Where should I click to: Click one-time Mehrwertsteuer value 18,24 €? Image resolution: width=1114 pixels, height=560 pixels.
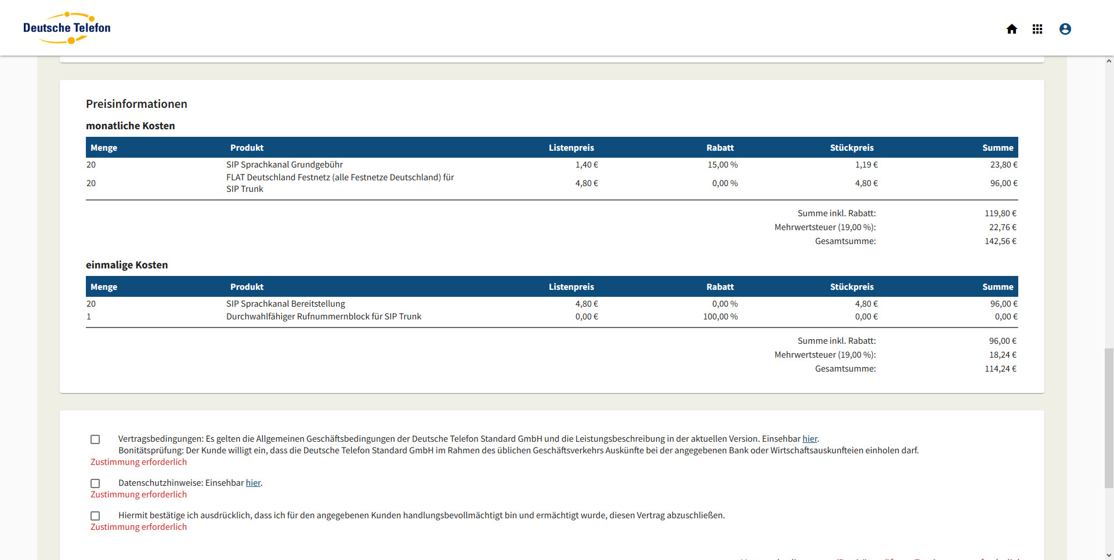tap(1003, 355)
